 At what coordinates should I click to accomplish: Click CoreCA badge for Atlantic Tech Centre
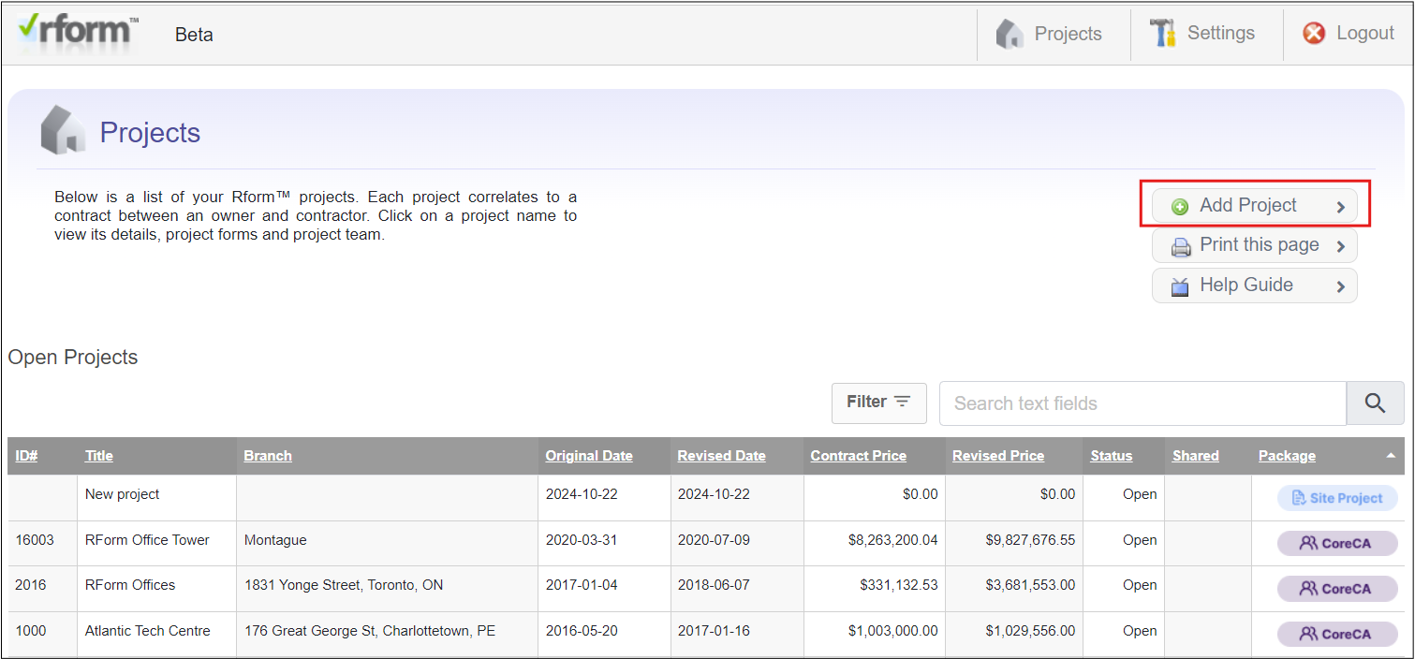pyautogui.click(x=1337, y=634)
